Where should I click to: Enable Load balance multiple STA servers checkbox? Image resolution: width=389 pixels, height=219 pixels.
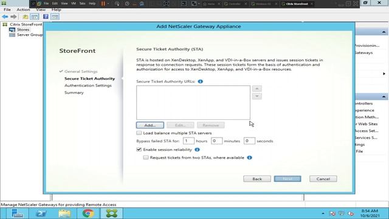coord(139,133)
